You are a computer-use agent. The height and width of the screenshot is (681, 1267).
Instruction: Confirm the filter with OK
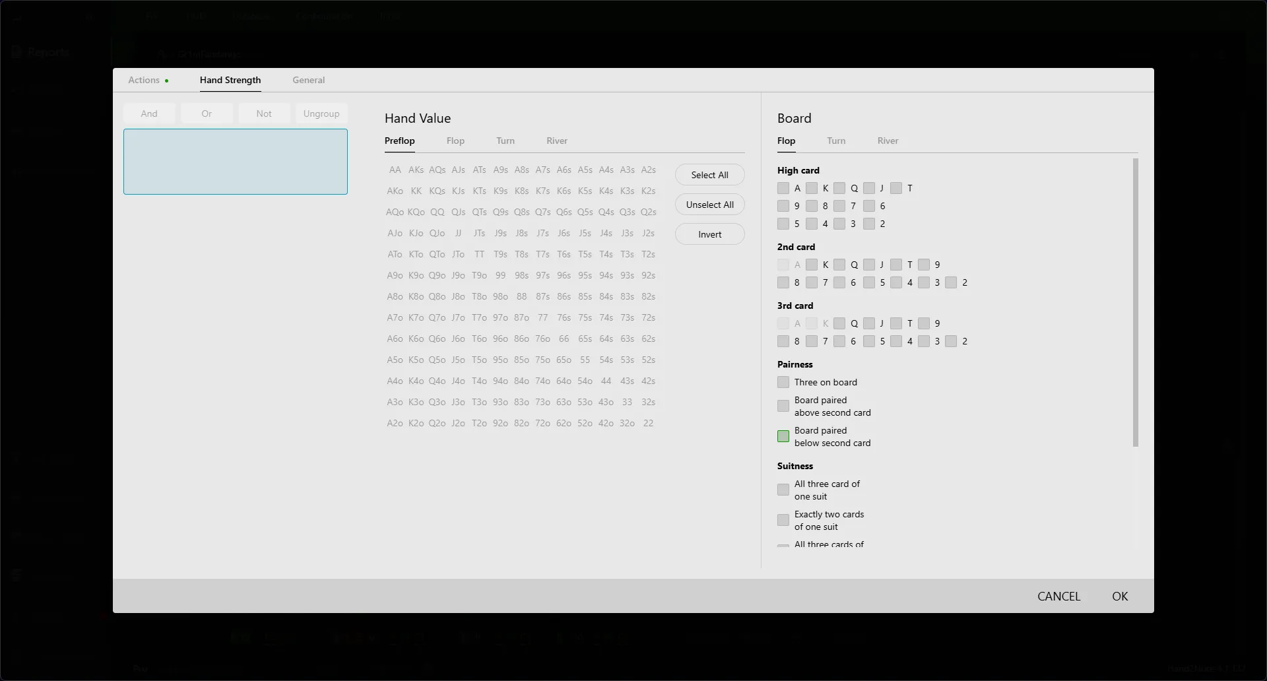(x=1119, y=596)
